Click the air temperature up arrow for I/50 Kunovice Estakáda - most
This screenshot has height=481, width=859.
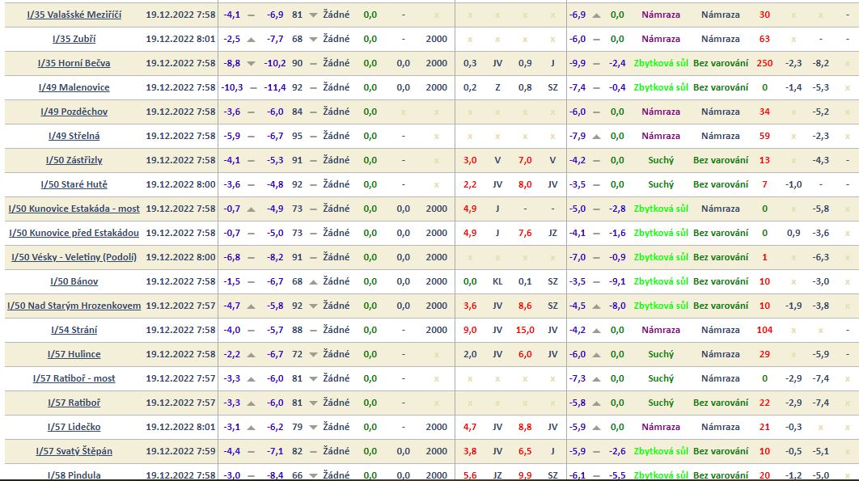[x=251, y=209]
